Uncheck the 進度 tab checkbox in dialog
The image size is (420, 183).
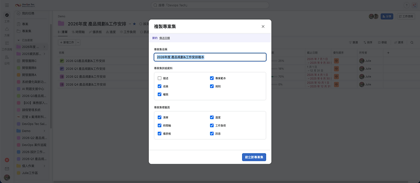tap(212, 117)
